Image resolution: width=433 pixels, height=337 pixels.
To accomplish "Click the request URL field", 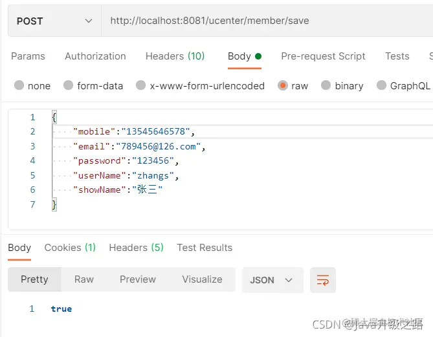I will (x=267, y=21).
